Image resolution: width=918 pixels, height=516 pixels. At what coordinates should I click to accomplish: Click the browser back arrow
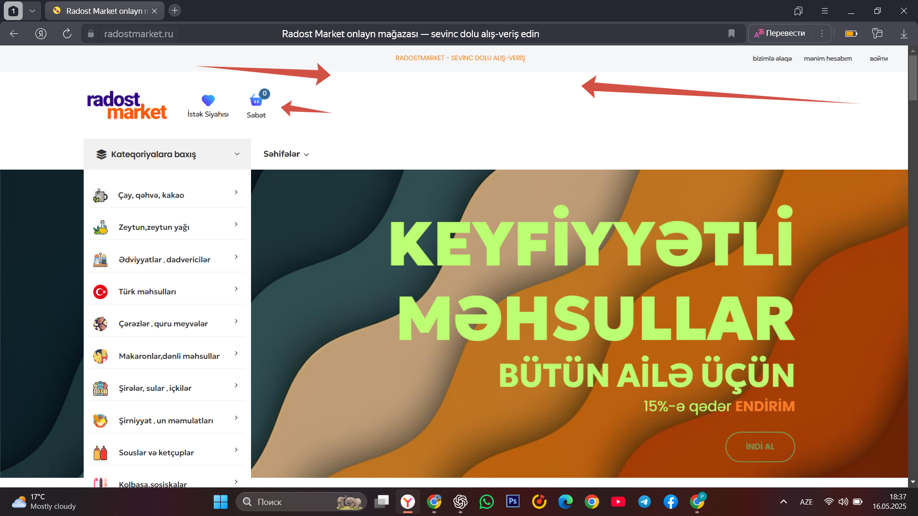coord(14,33)
